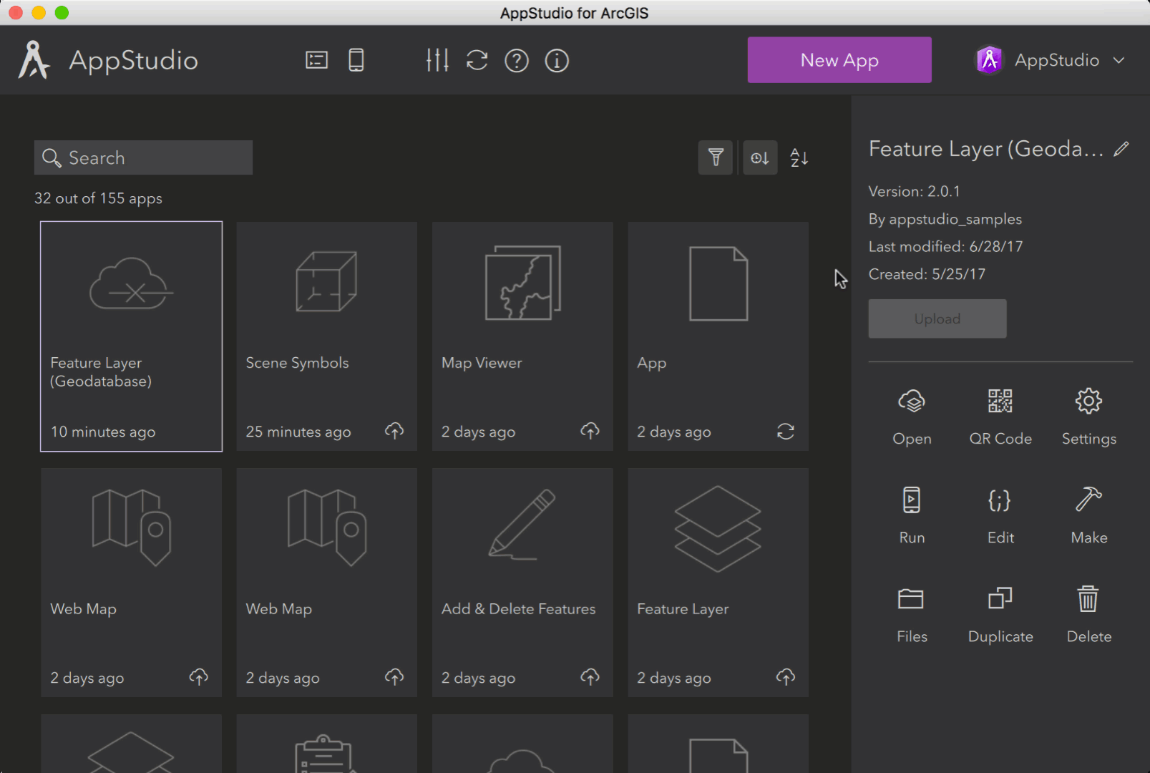Select the Scene Symbols app tile

[x=326, y=336]
